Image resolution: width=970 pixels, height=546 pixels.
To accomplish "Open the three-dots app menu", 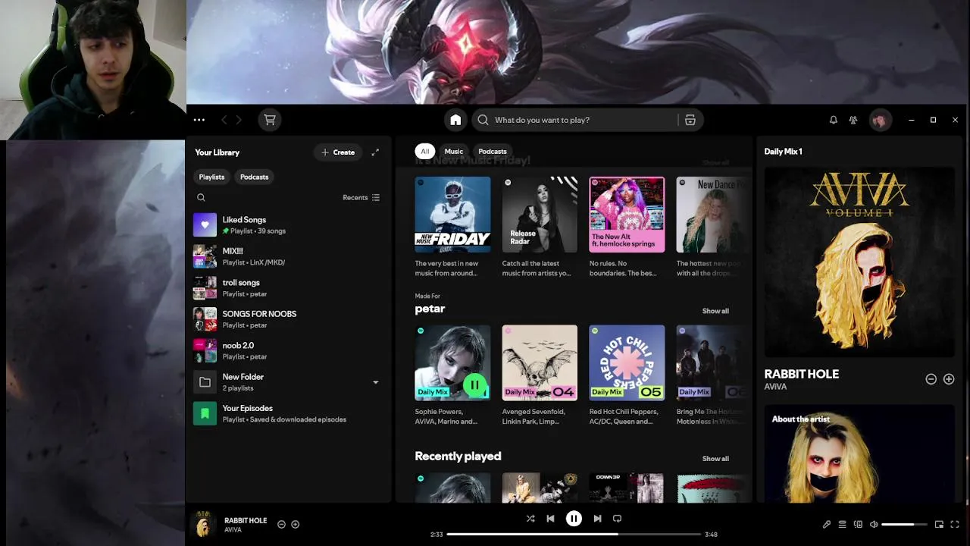I will (x=199, y=120).
